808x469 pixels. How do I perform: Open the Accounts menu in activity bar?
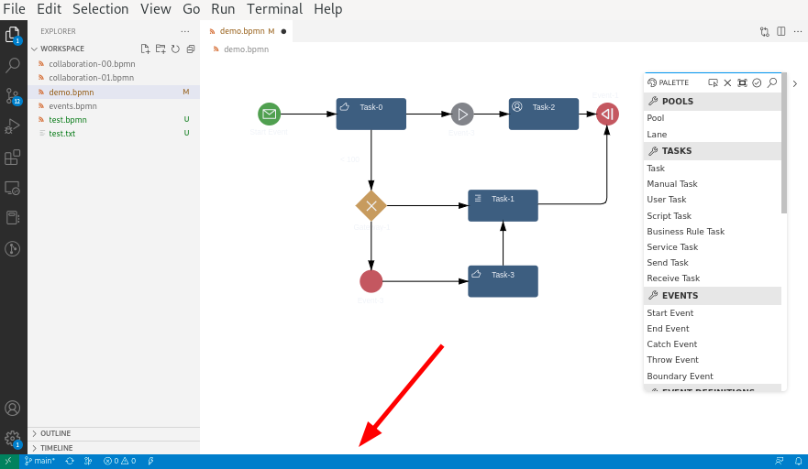pyautogui.click(x=12, y=409)
